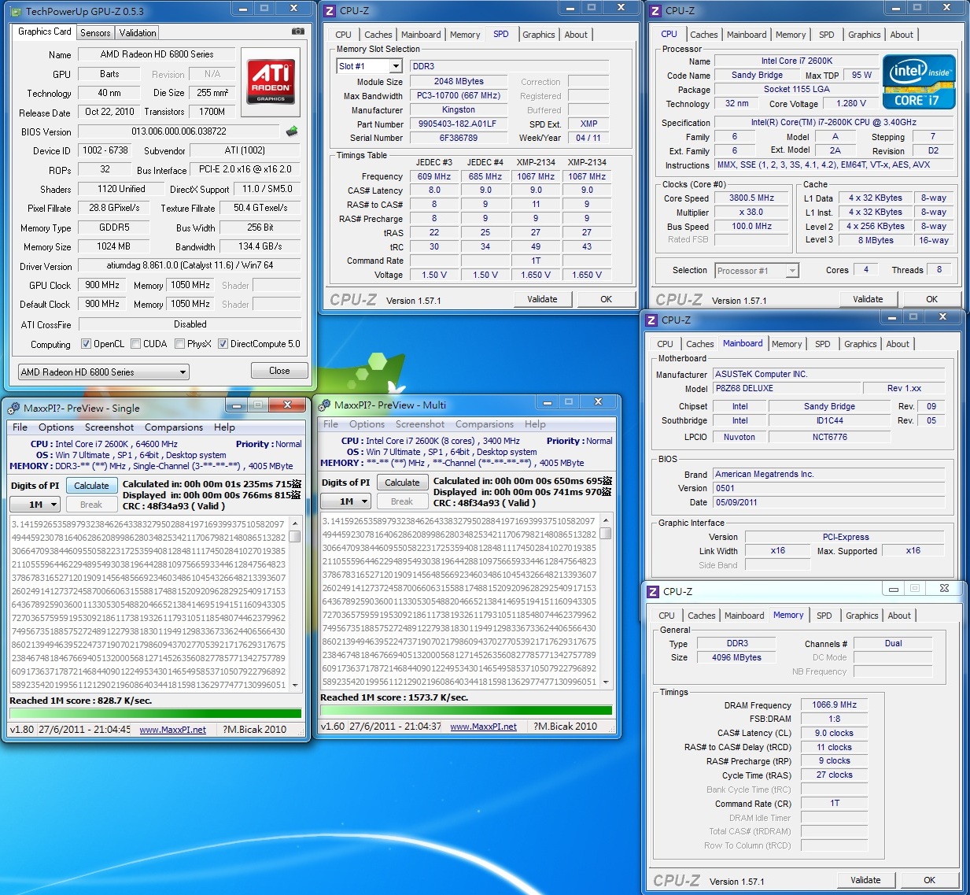
Task: Click the ATI Radeon Graphics logo
Action: click(271, 81)
